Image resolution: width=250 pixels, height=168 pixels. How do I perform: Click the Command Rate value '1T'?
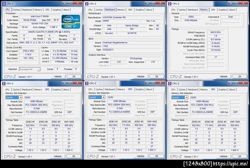215,57
